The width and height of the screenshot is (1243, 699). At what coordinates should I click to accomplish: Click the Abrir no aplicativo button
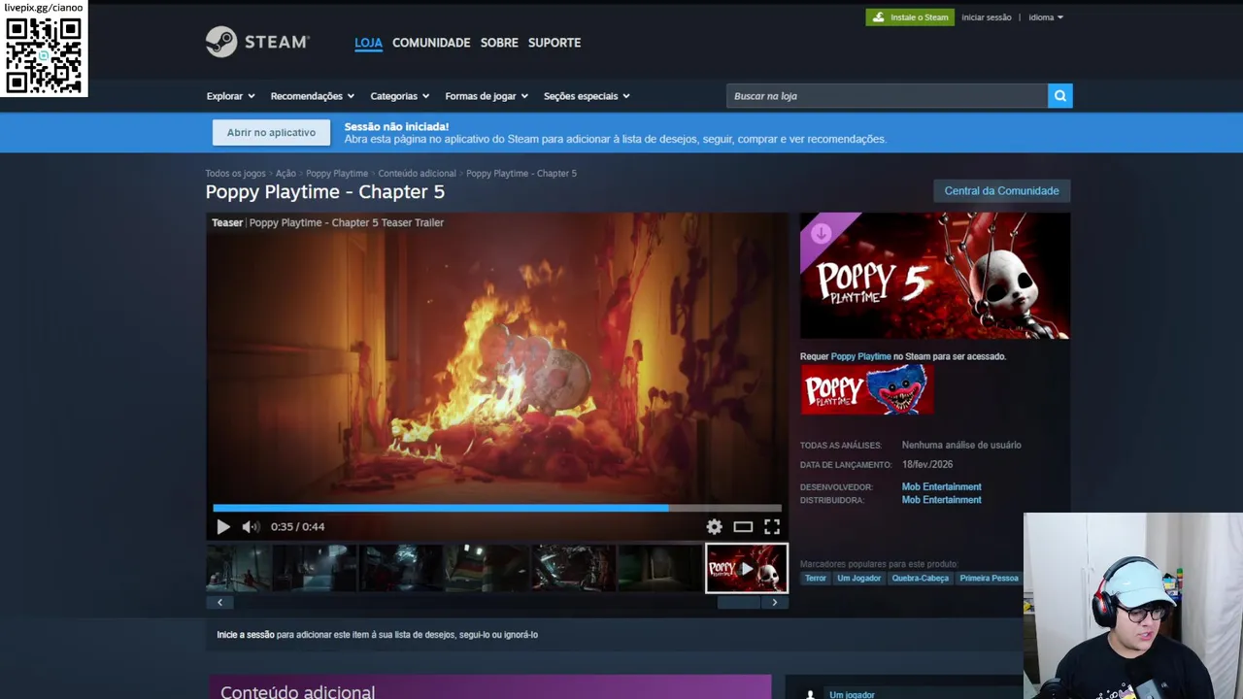(x=271, y=133)
